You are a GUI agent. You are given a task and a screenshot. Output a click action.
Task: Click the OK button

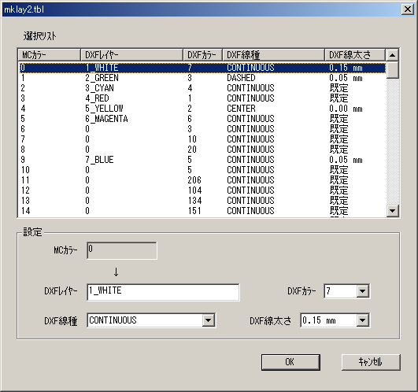[x=290, y=362]
